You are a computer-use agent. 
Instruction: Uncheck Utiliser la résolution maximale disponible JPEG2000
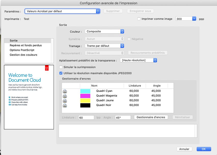click(x=61, y=73)
